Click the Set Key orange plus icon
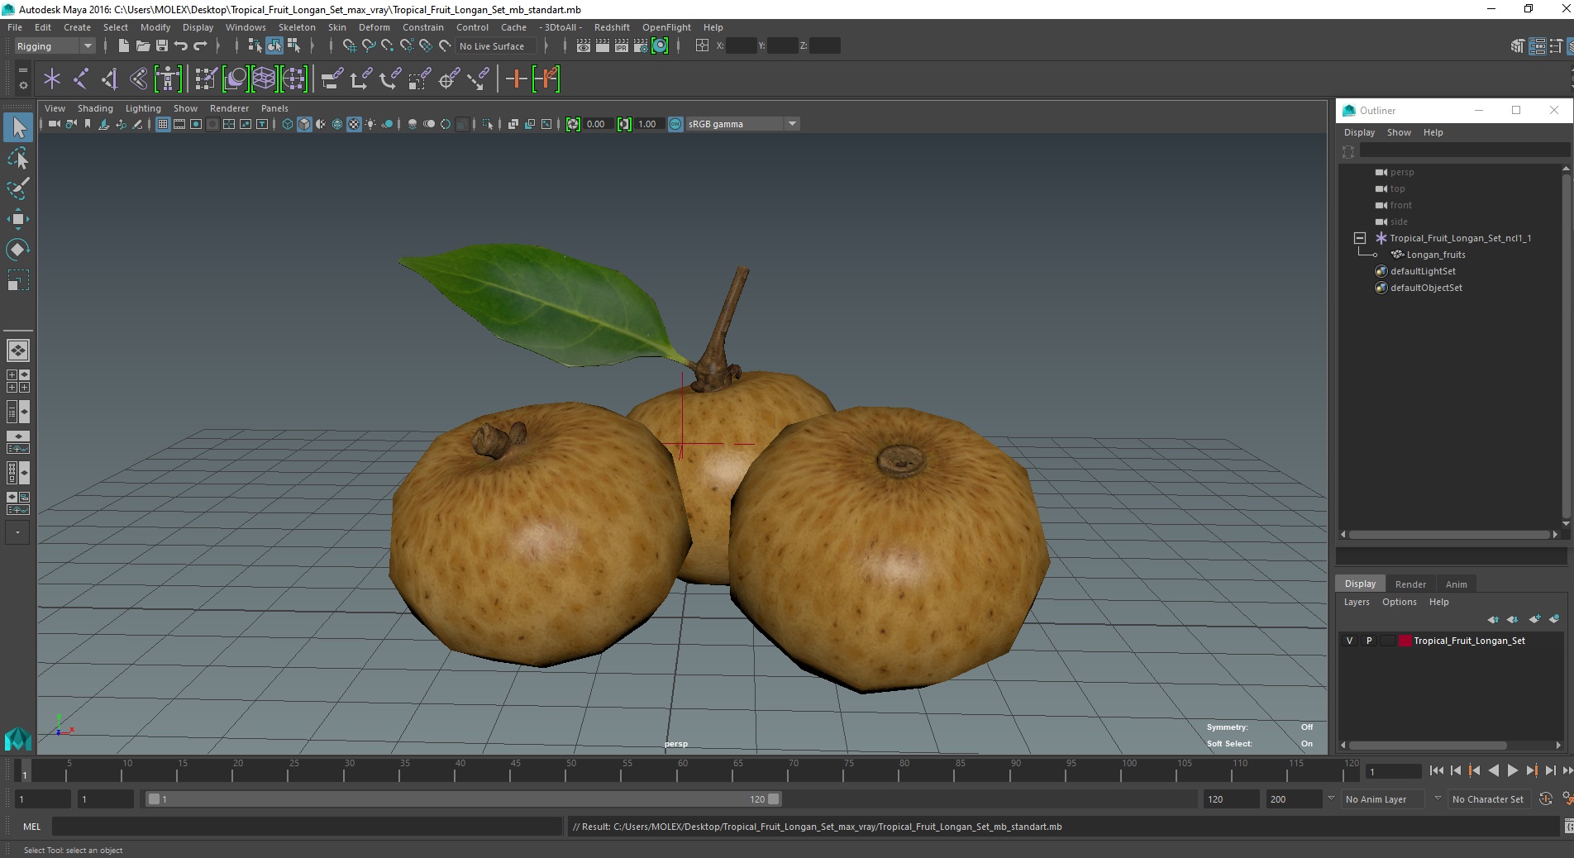This screenshot has width=1574, height=858. pyautogui.click(x=516, y=79)
